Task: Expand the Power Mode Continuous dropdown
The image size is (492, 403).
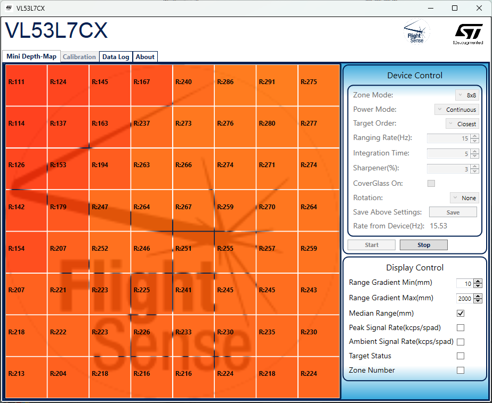Action: click(x=457, y=110)
